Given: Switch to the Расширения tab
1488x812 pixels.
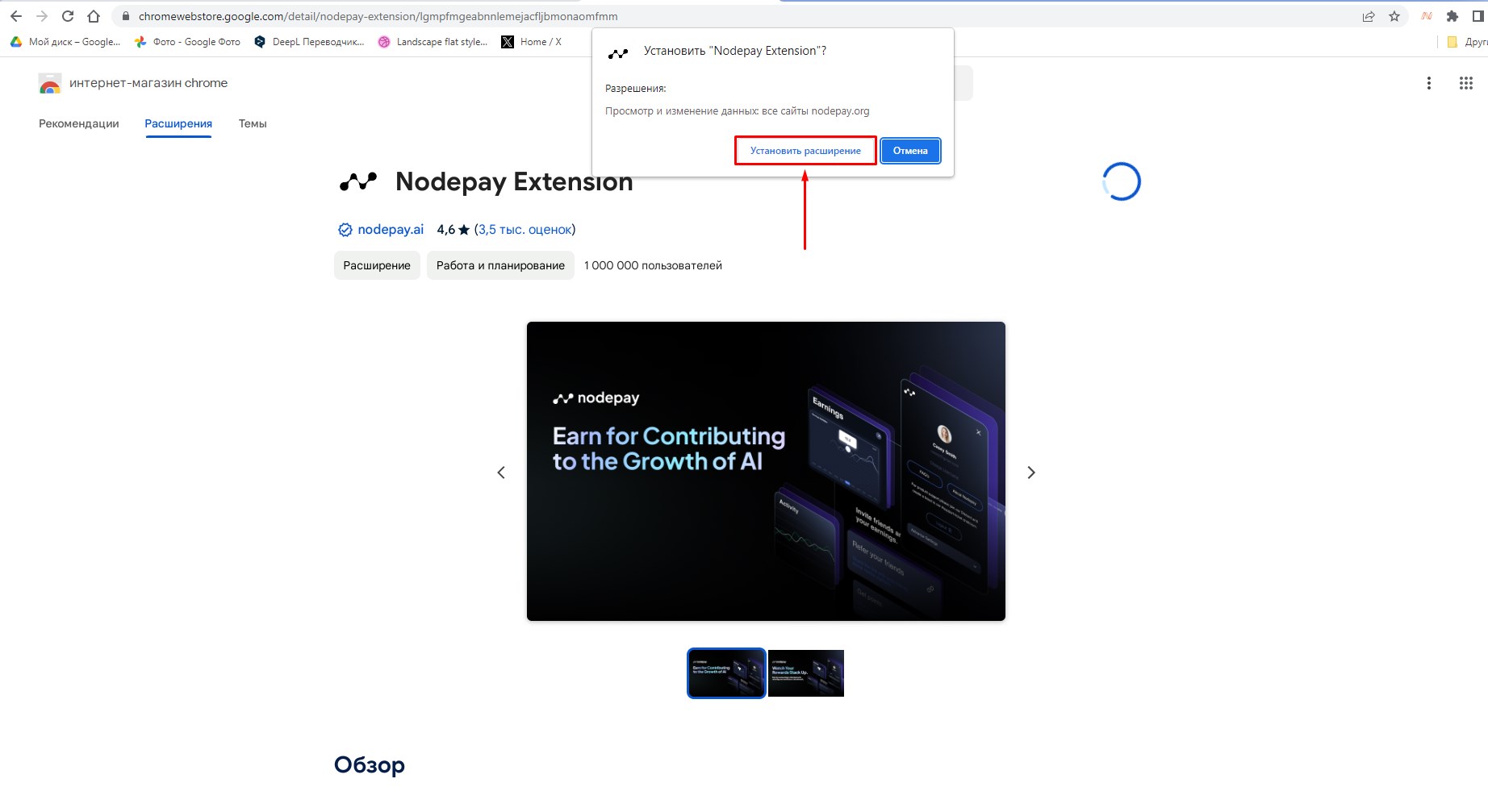Looking at the screenshot, I should (178, 123).
